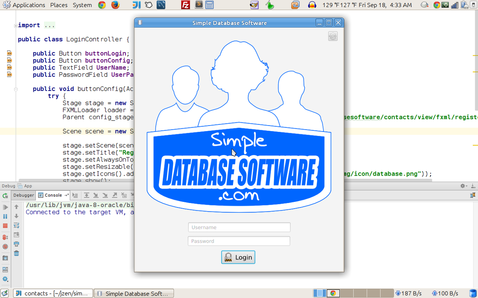This screenshot has width=478, height=298.
Task: Click the up arrow in console toolbar
Action: (16, 207)
